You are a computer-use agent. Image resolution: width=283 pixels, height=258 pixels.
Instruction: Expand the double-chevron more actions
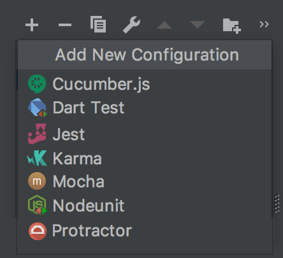click(x=264, y=24)
